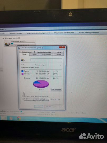Confirm with the OK button
Viewport: 107px width, 143px height.
click(39, 106)
